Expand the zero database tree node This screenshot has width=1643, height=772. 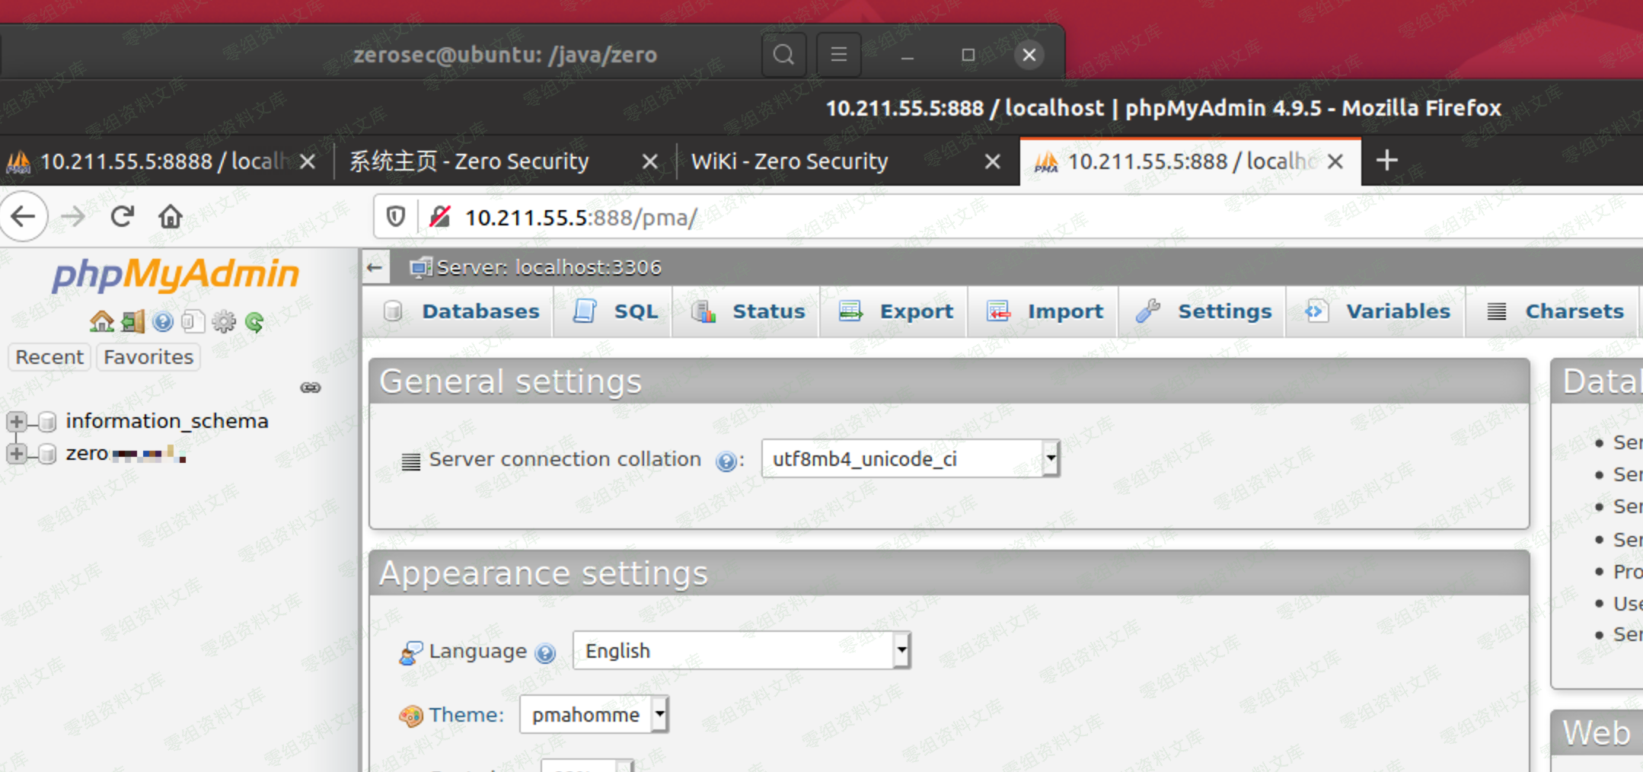click(x=16, y=454)
